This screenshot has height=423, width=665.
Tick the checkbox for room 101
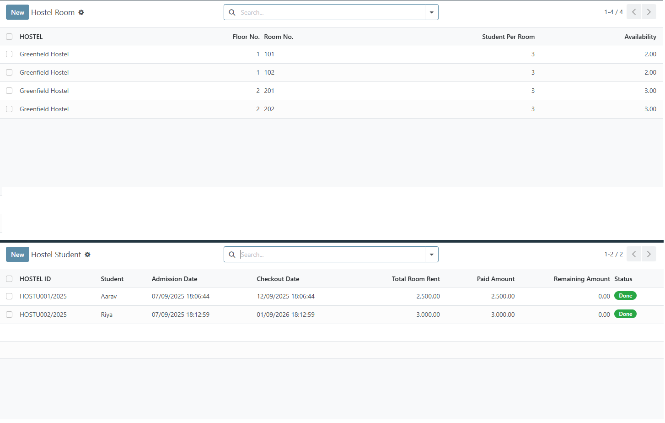(9, 54)
